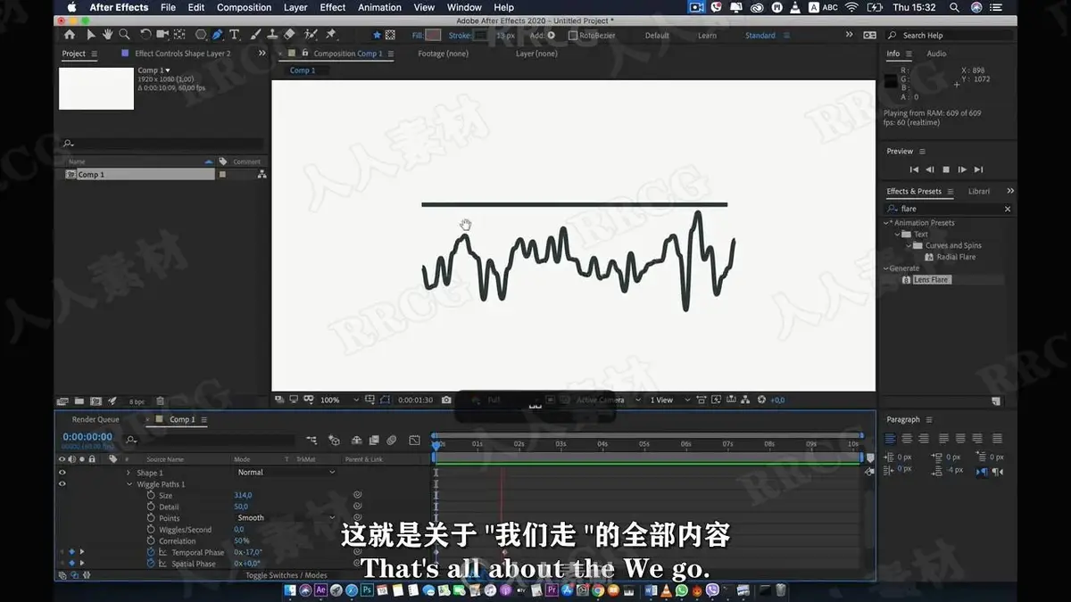Open the Points Smooth dropdown
The height and width of the screenshot is (602, 1071).
click(286, 518)
